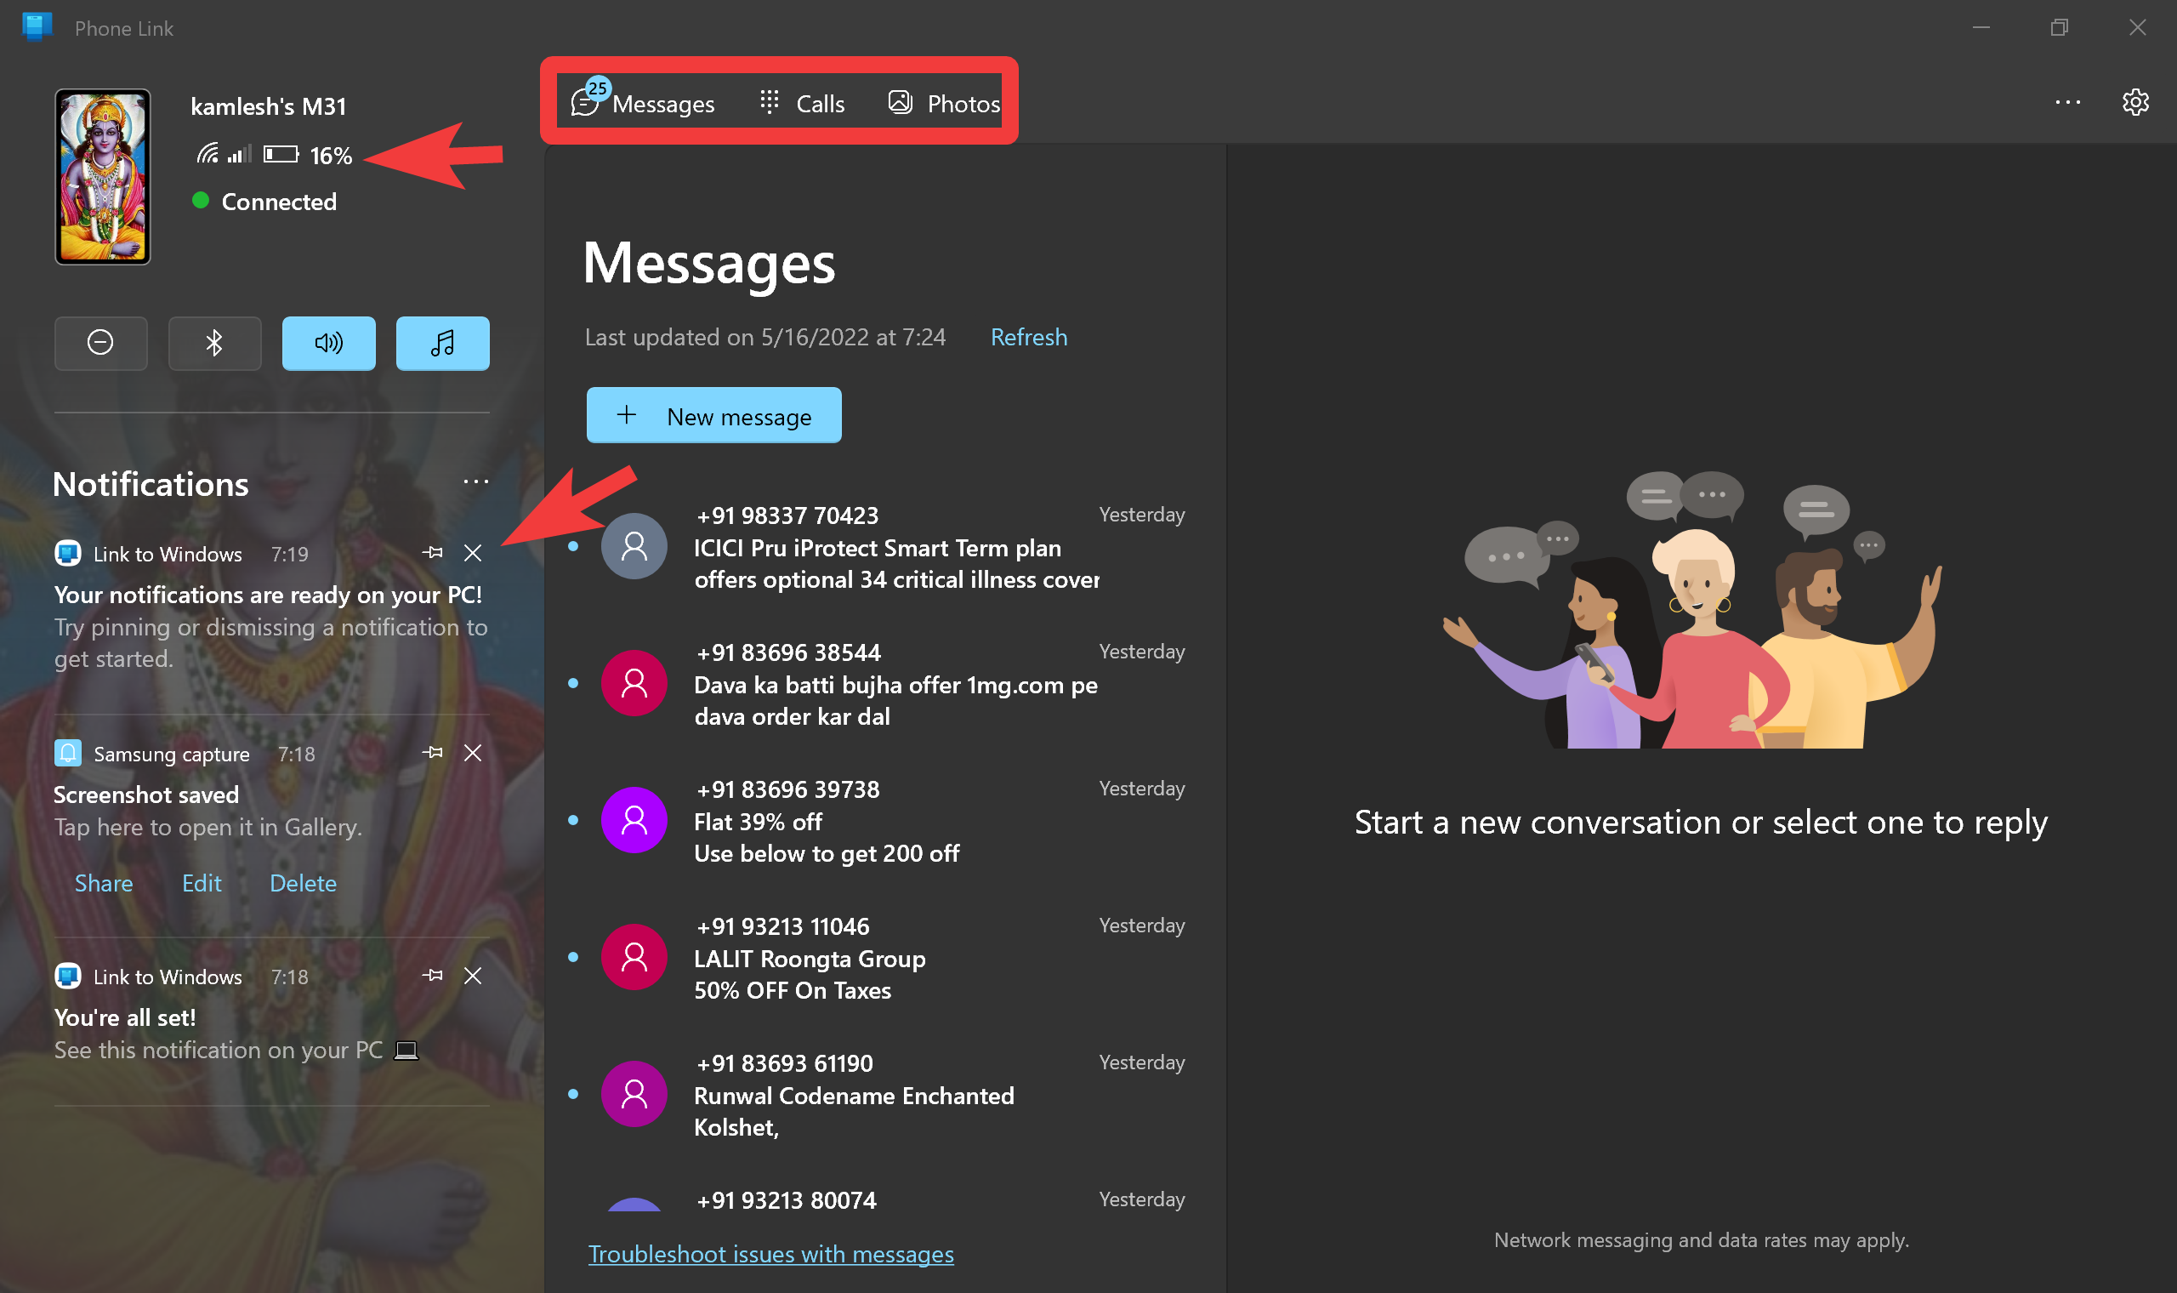Toggle Do Not Disturb button
2177x1293 pixels.
[x=100, y=343]
